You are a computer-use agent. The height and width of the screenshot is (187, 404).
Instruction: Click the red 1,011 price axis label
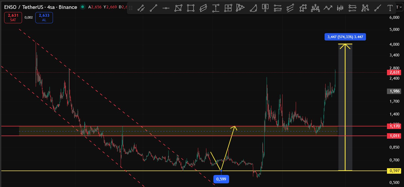pyautogui.click(x=394, y=136)
